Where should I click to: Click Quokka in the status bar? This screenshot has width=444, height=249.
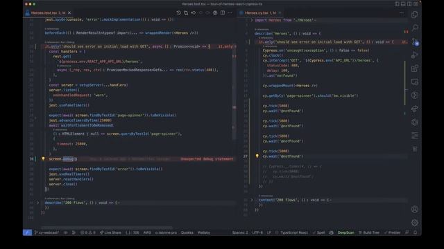click(x=187, y=232)
